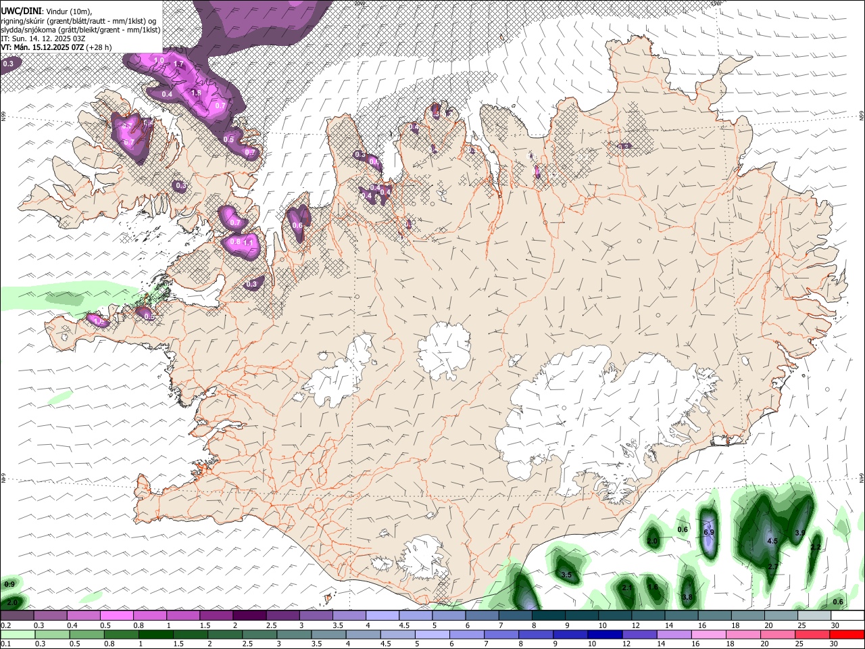The height and width of the screenshot is (649, 865).
Task: Click the 3.9 rain value on the map
Action: coord(799,533)
